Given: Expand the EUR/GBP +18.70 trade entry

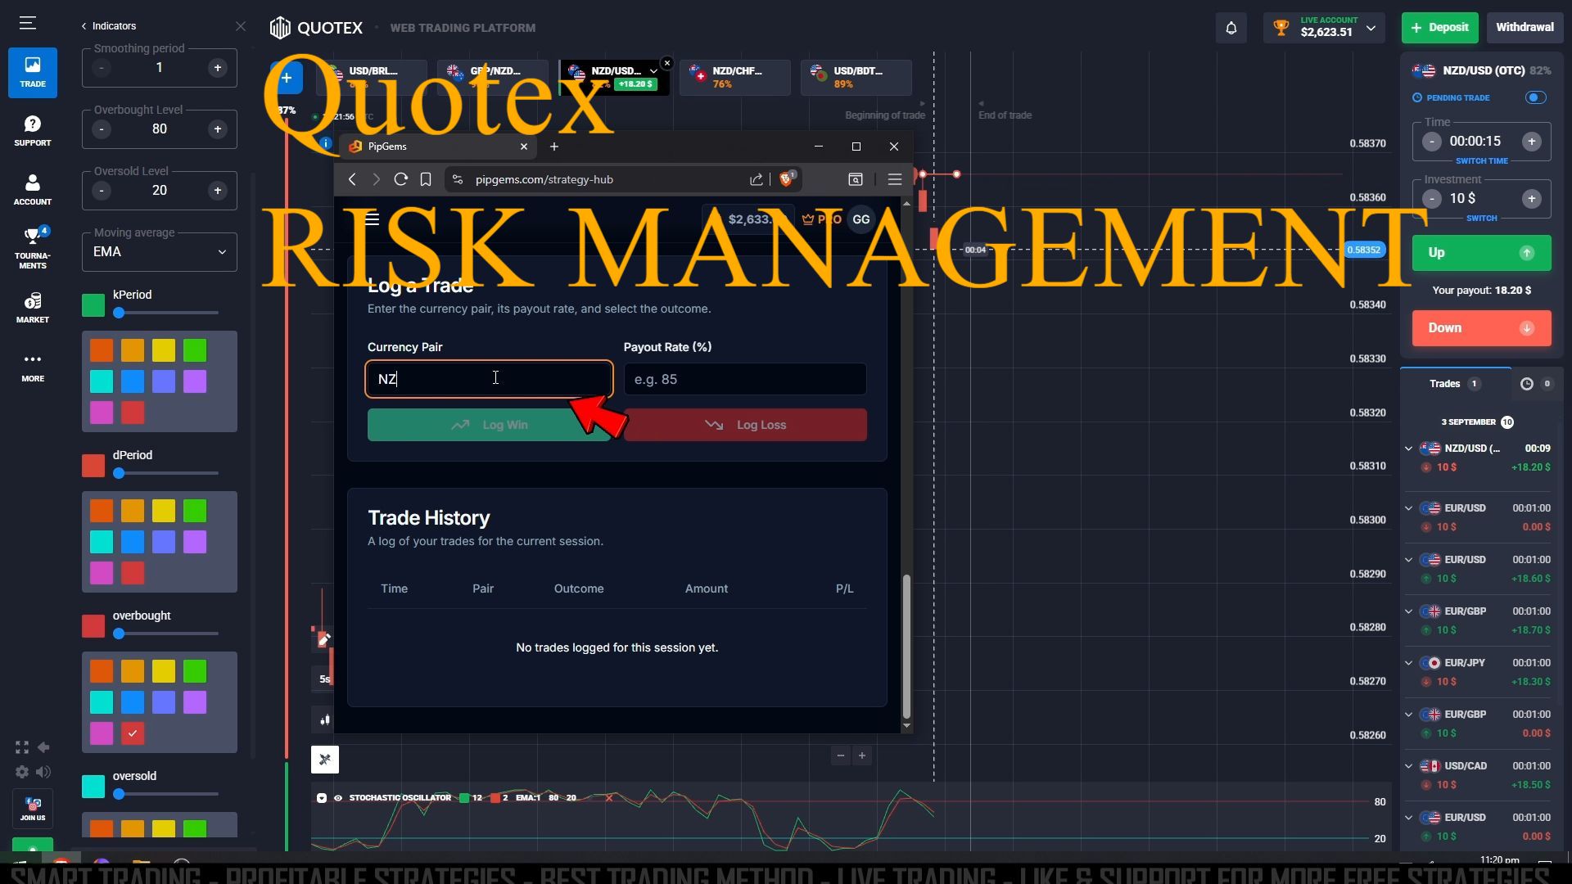Looking at the screenshot, I should 1408,611.
